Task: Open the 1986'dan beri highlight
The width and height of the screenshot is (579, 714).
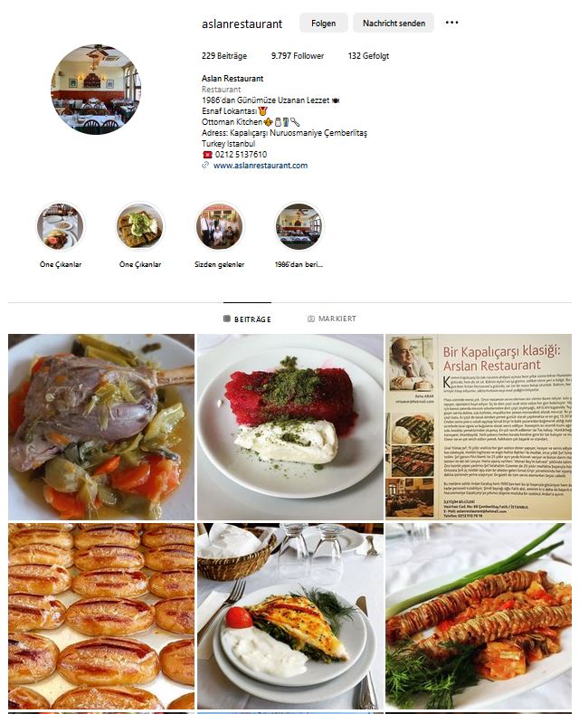Action: pos(299,226)
